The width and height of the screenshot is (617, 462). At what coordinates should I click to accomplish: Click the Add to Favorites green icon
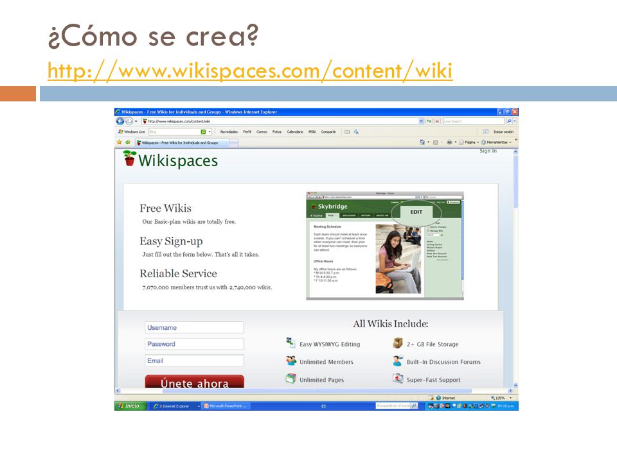[x=127, y=142]
